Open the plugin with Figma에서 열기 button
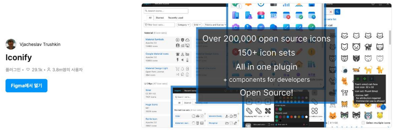Screen dimensions: 396x132 point(26,85)
